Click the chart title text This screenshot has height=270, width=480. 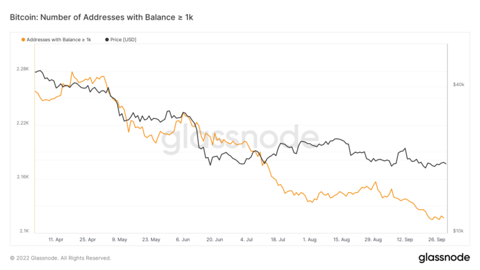coord(101,17)
